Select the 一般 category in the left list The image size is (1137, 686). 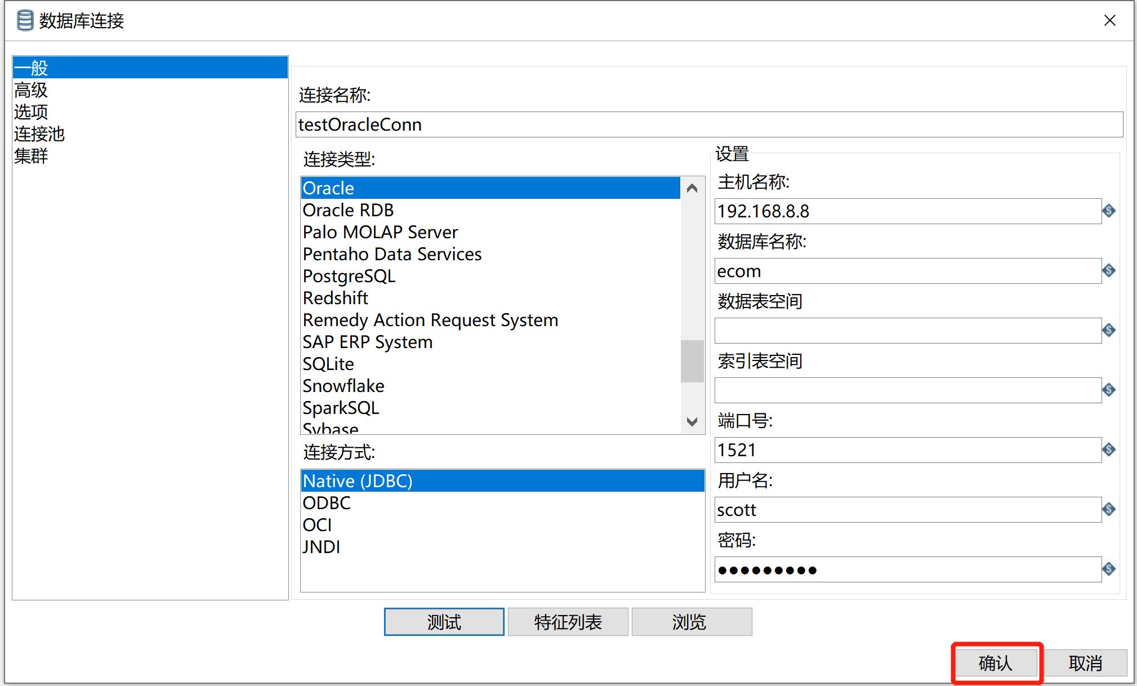coord(150,68)
